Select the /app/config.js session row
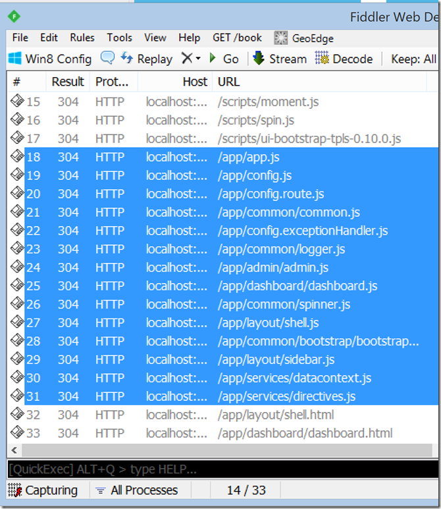Viewport: 441px width, 509px height. point(223,175)
